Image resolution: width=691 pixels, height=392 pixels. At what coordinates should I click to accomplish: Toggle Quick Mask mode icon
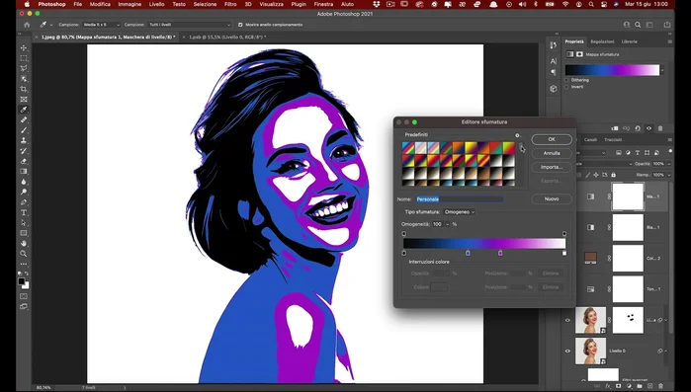pyautogui.click(x=24, y=296)
